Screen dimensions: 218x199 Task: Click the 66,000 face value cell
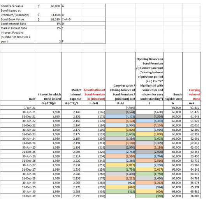click(x=49, y=6)
